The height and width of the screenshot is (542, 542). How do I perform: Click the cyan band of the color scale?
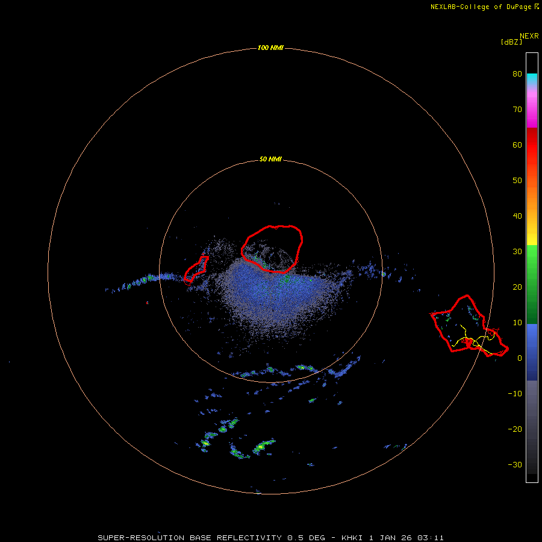(x=532, y=78)
